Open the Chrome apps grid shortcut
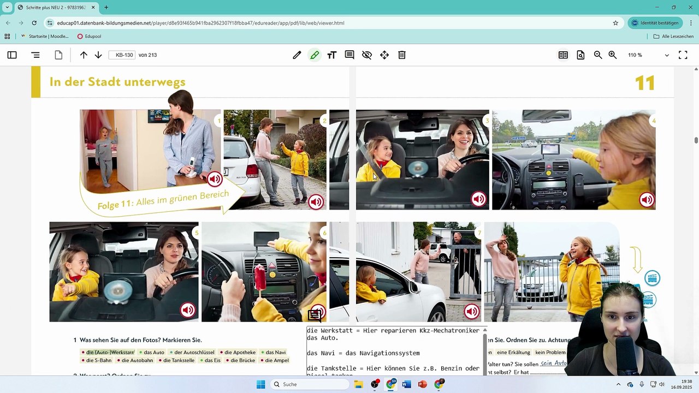Screen dimensions: 699x393 tap(7, 37)
